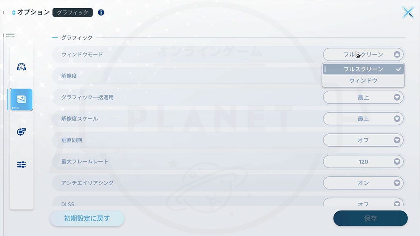Open the 垂直同期 オフ dropdown
420x236 pixels.
[x=363, y=140]
